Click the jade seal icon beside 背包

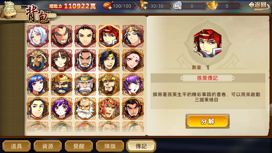click(x=9, y=10)
